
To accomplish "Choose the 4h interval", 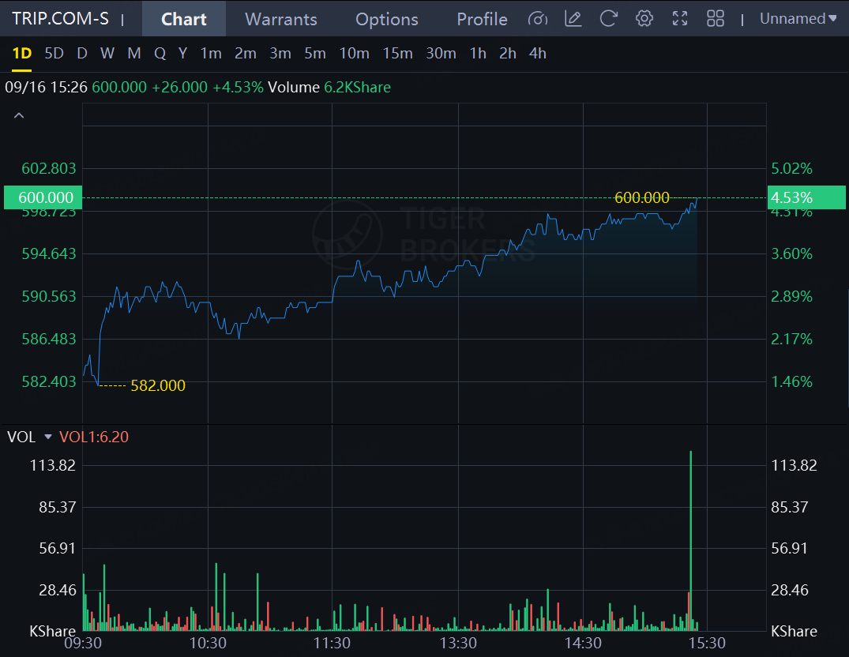I will pos(538,54).
